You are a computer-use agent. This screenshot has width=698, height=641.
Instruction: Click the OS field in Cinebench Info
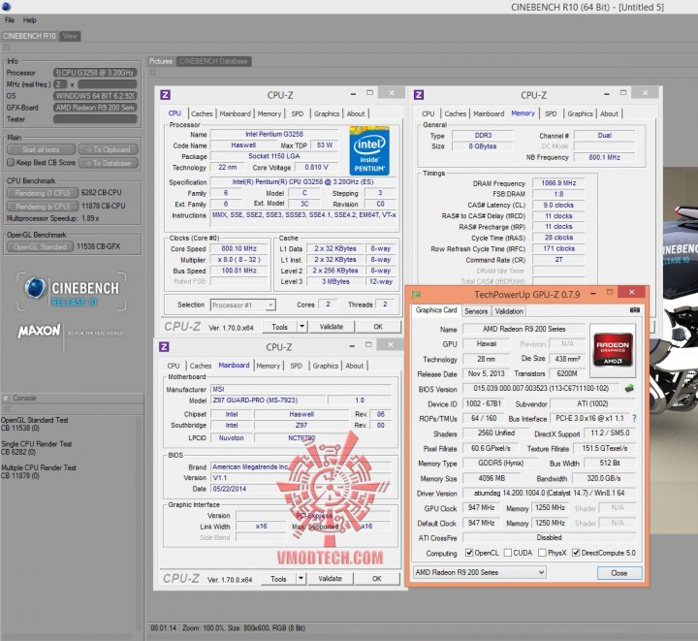[x=95, y=96]
